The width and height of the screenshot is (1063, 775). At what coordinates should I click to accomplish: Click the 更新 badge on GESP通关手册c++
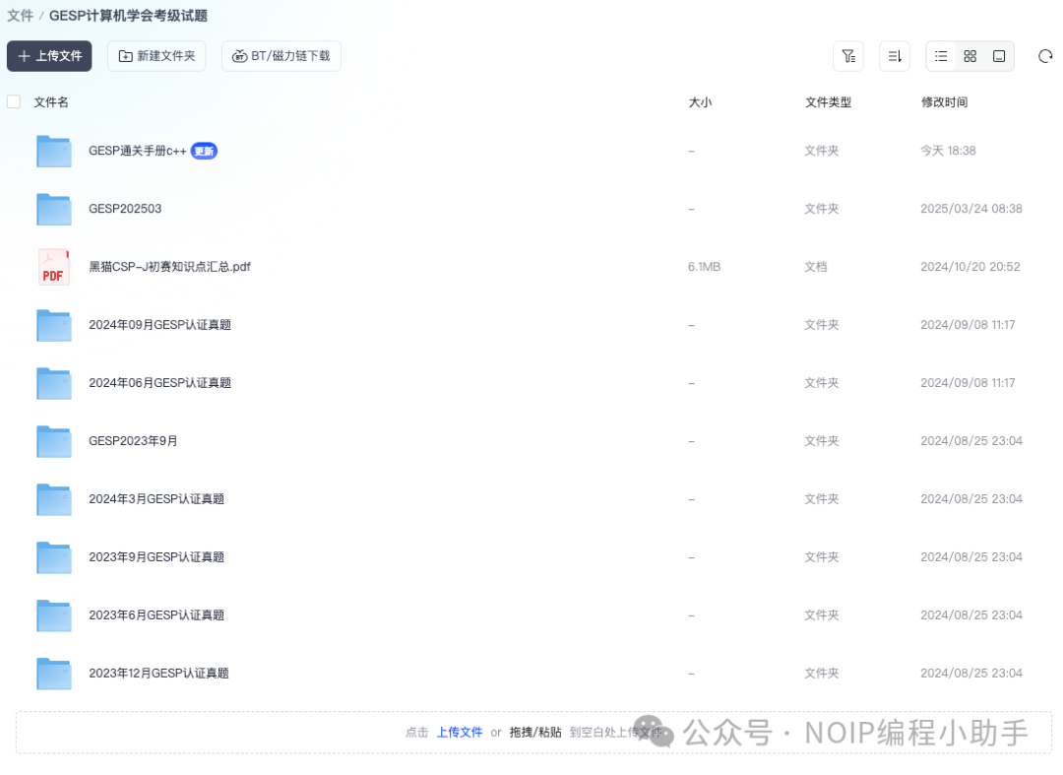click(204, 152)
